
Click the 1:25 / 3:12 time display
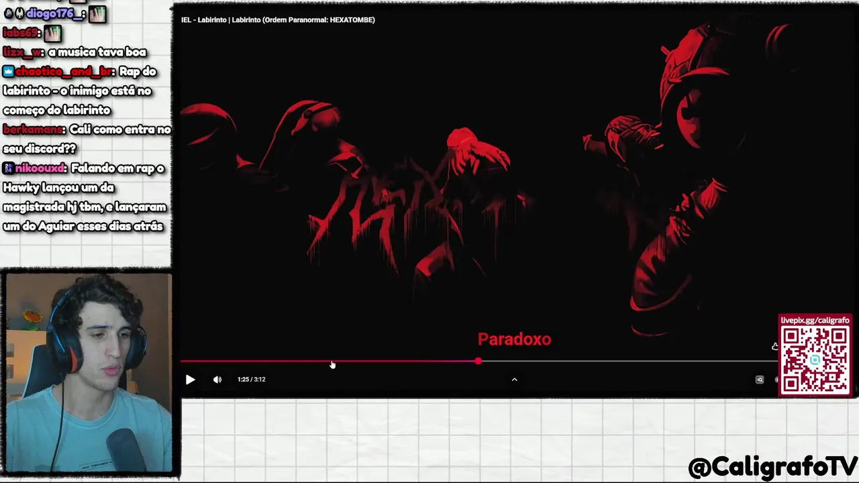[252, 380]
